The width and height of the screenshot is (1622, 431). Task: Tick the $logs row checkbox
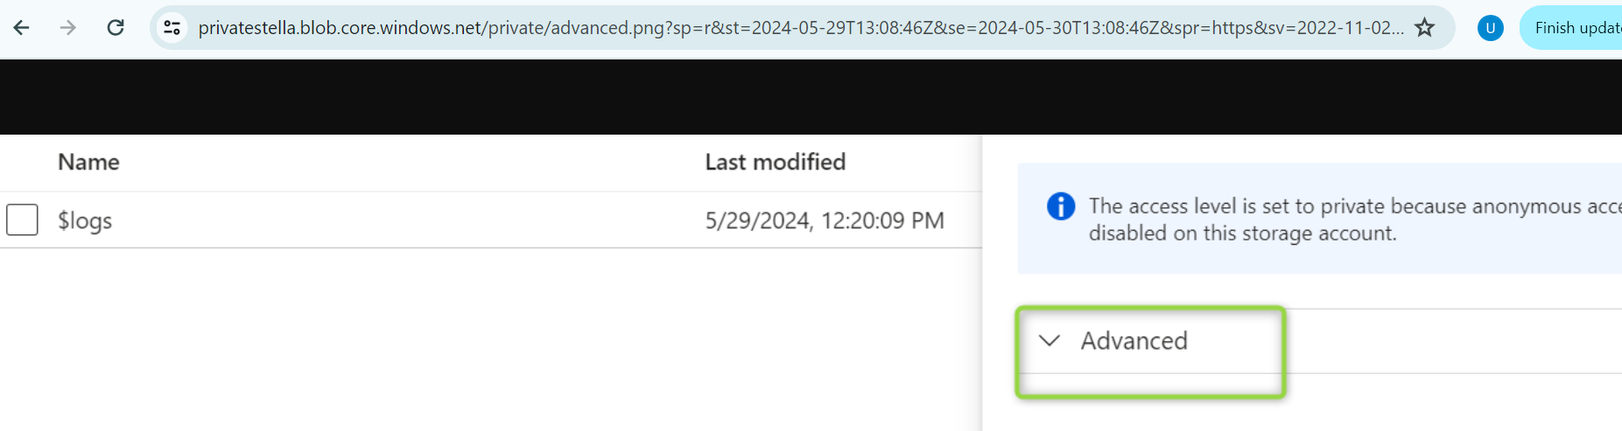point(22,220)
